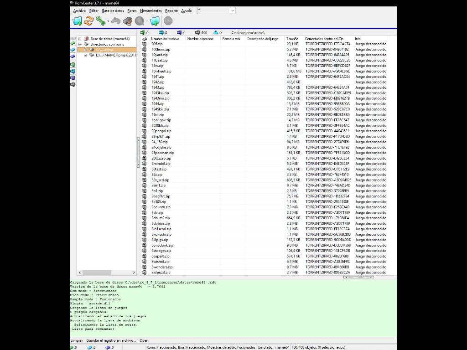Click the folder with green up arrow icon

(x=155, y=21)
